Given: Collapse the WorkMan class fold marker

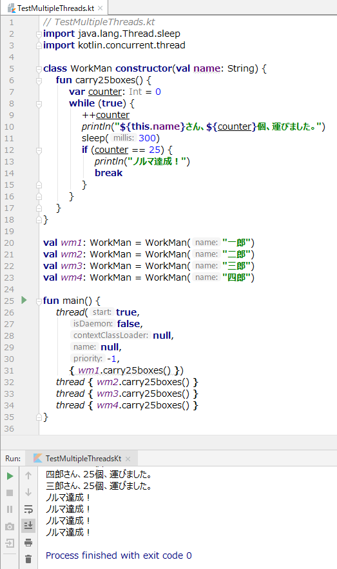Looking at the screenshot, I should pos(39,69).
